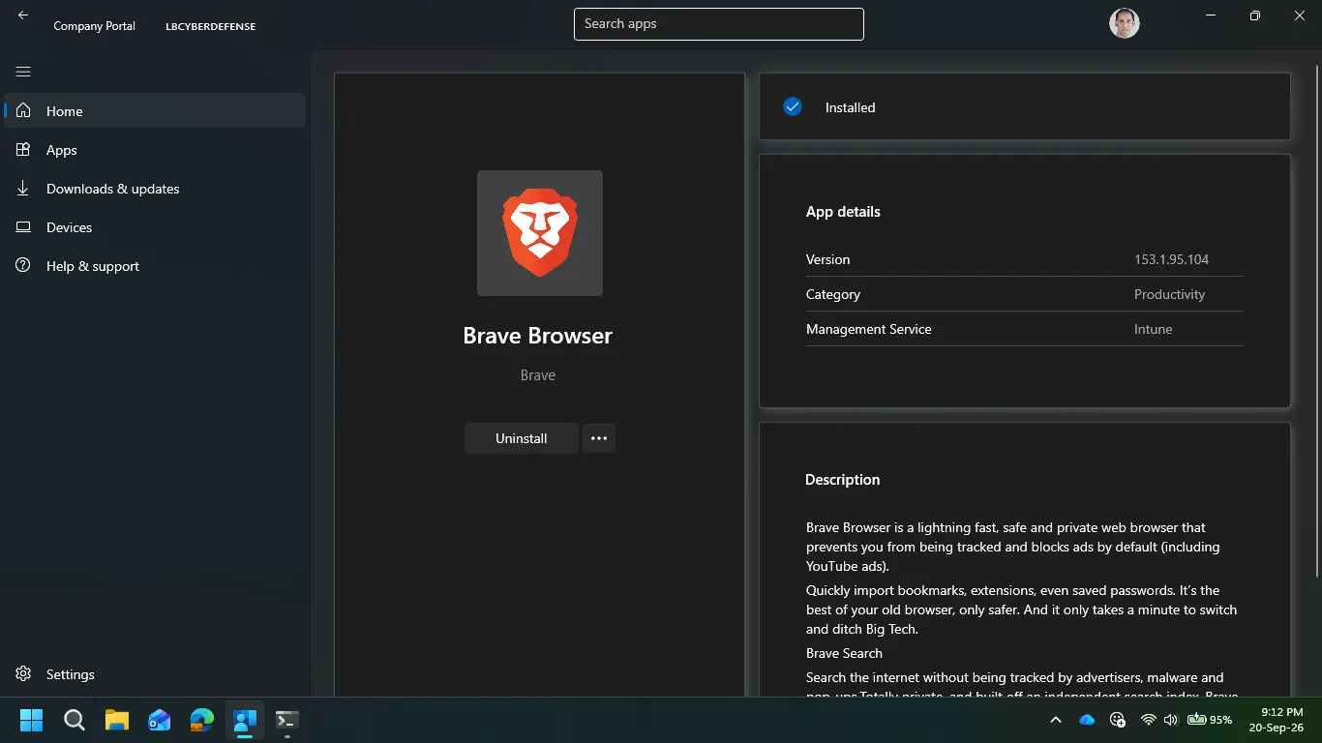This screenshot has width=1322, height=743.
Task: Launch File Explorer from the taskbar
Action: point(117,720)
